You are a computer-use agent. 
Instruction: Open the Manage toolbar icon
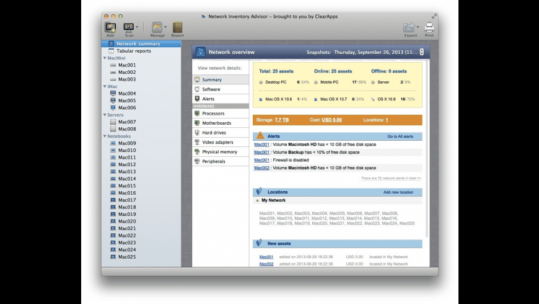(x=157, y=27)
